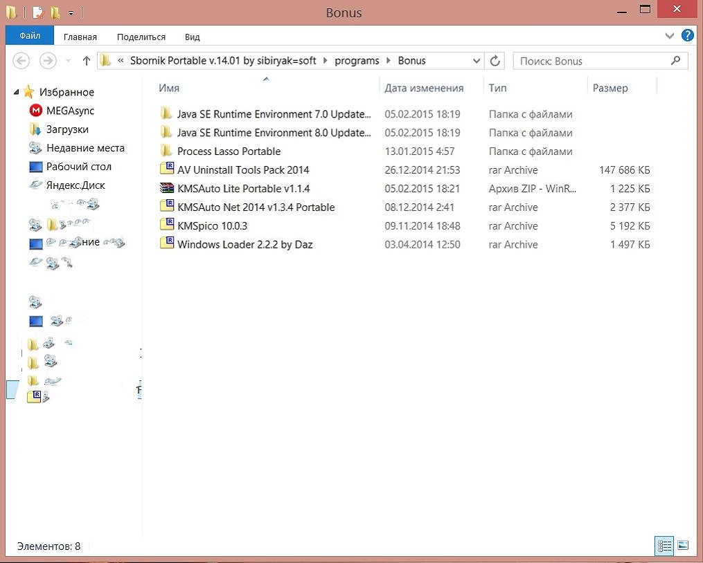Expand the address bar history dropdown

[477, 61]
